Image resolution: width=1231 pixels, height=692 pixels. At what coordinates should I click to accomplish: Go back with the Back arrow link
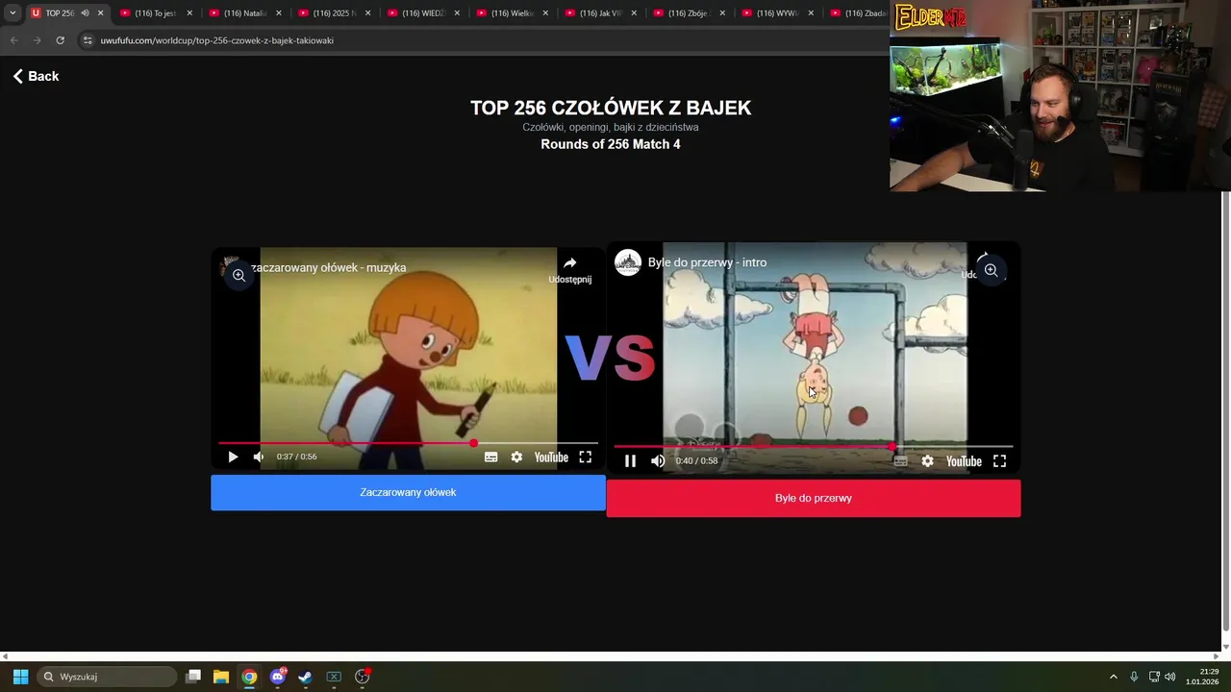point(36,76)
